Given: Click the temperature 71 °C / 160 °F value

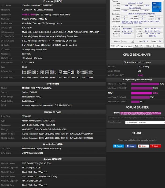Looking at the screenshot, I should coord(28,63).
